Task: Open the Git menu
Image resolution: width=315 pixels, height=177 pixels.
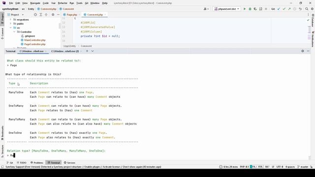Action: coord(87,3)
